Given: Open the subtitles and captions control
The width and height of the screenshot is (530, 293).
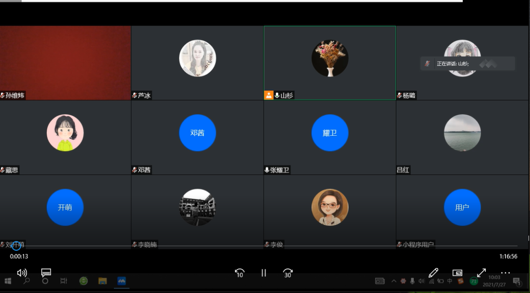Looking at the screenshot, I should [46, 272].
